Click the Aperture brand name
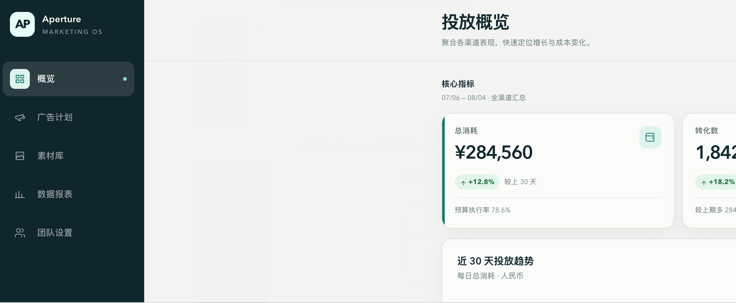Image resolution: width=736 pixels, height=303 pixels. [x=61, y=19]
